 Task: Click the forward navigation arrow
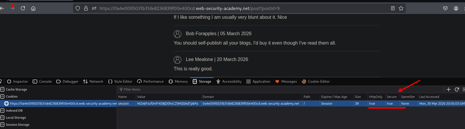click(12, 8)
